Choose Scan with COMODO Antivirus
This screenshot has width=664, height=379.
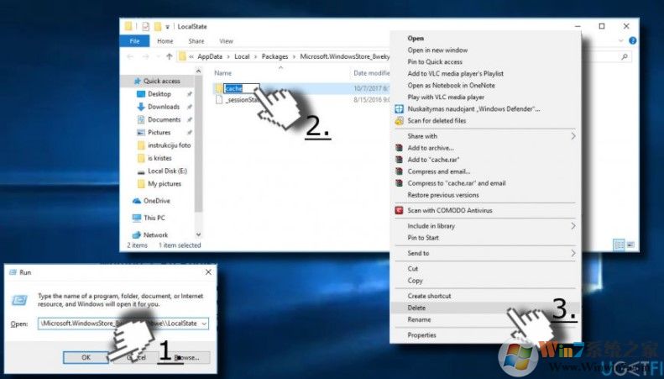pos(450,210)
